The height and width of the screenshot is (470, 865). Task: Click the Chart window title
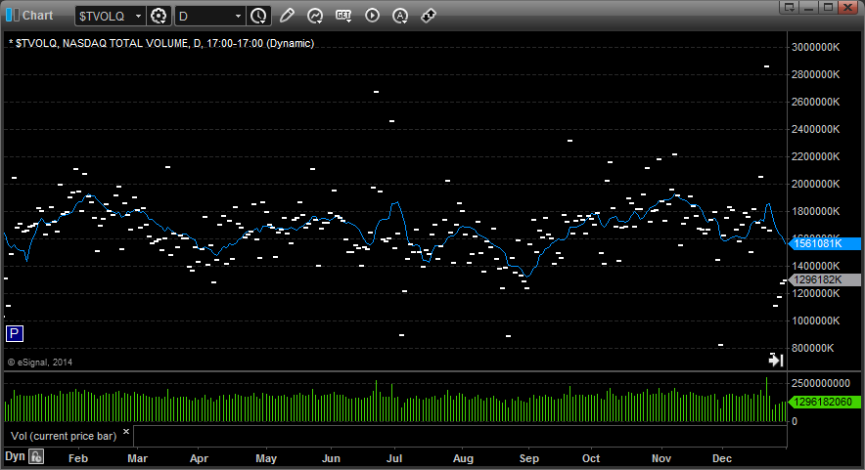[x=37, y=16]
